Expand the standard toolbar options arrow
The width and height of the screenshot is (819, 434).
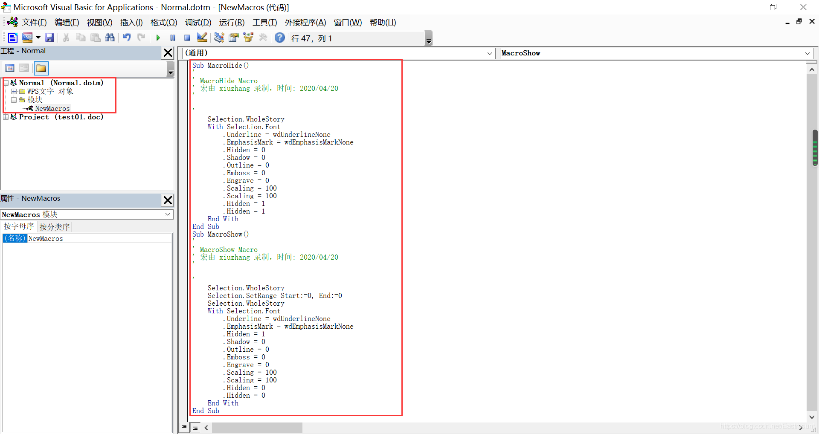click(x=429, y=38)
